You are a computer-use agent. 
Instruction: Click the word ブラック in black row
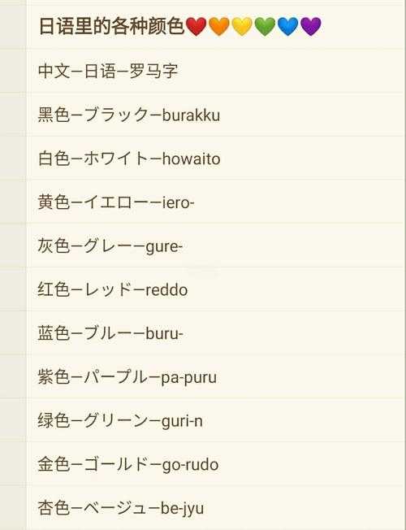tap(114, 115)
